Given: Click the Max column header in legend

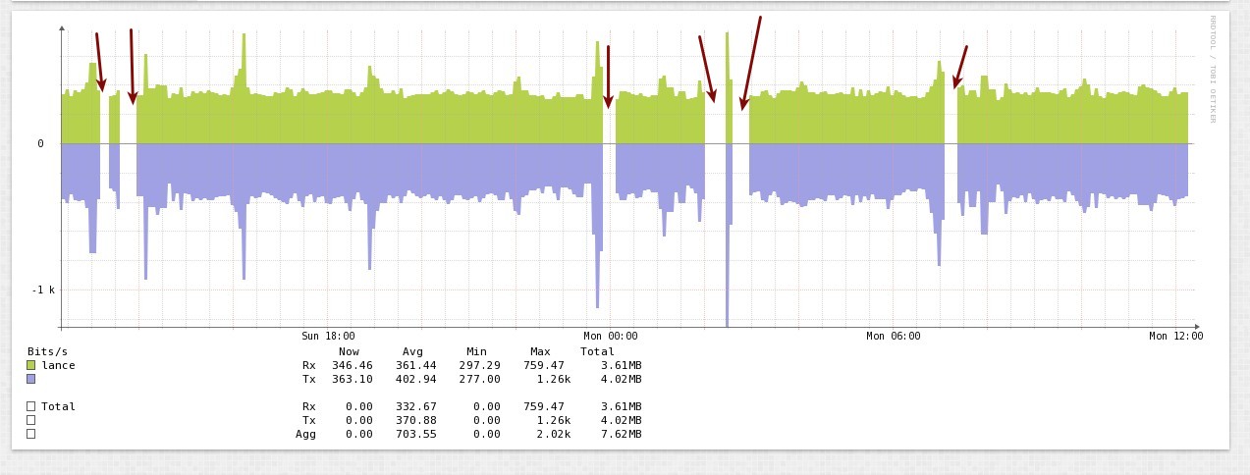Looking at the screenshot, I should tap(540, 351).
